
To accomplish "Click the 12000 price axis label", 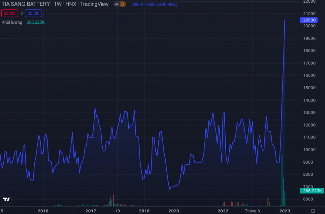I will coord(309,125).
